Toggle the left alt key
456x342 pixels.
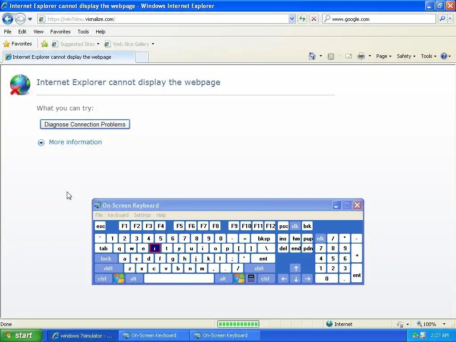[x=133, y=279]
